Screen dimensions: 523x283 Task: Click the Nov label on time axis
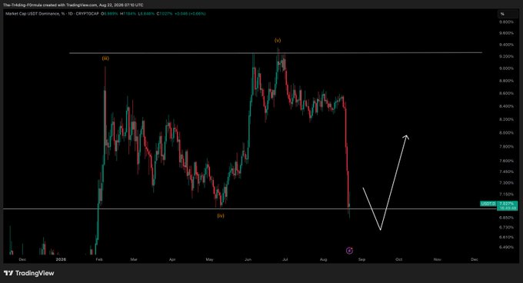[x=438, y=259]
